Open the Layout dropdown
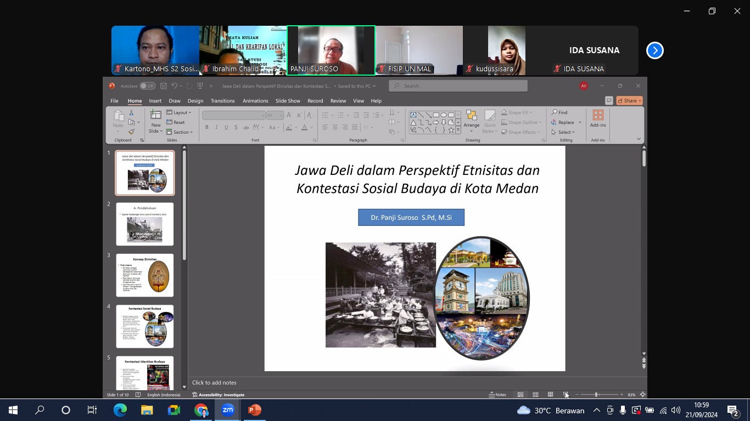Image resolution: width=750 pixels, height=421 pixels. 179,112
